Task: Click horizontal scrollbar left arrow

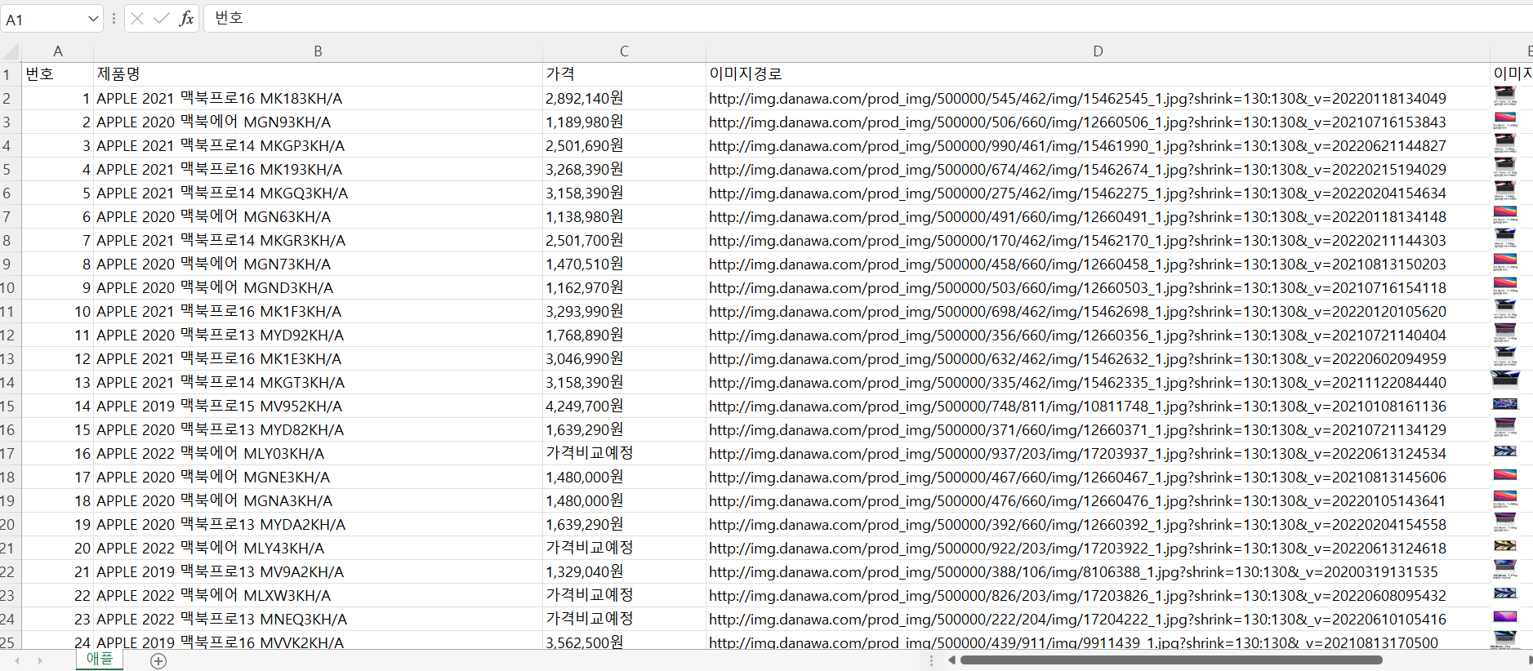Action: point(951,660)
